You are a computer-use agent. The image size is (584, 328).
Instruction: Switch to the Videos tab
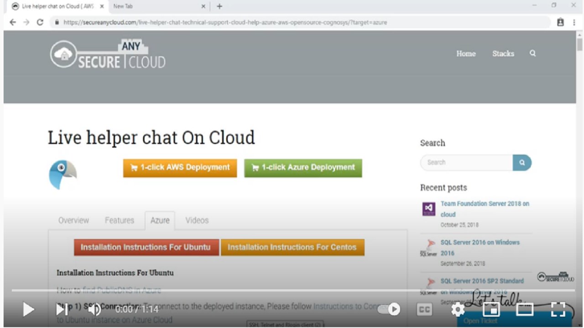197,220
